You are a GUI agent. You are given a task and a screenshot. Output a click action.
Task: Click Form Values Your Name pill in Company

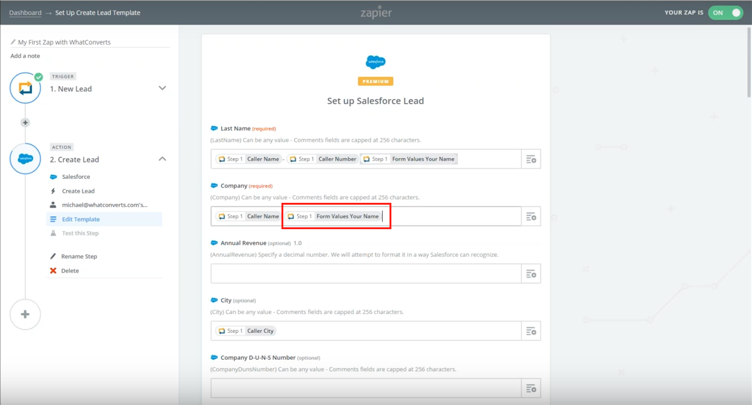[334, 217]
